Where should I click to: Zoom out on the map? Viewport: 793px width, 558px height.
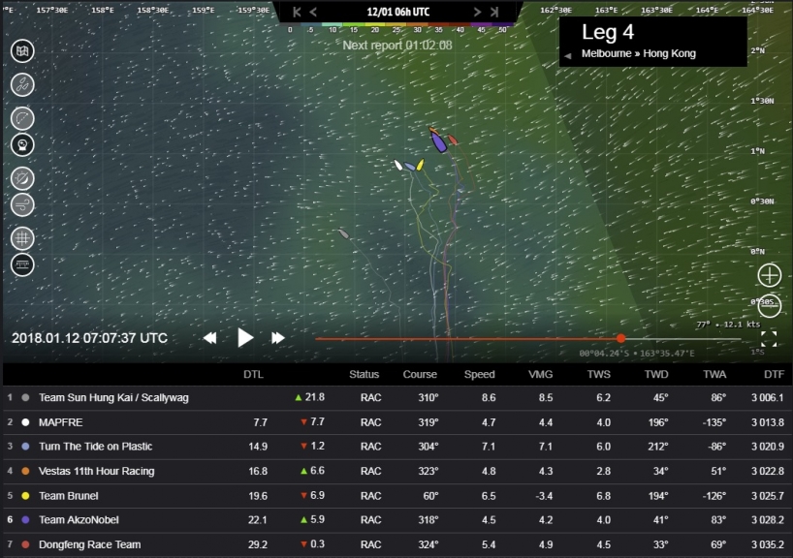pyautogui.click(x=769, y=306)
